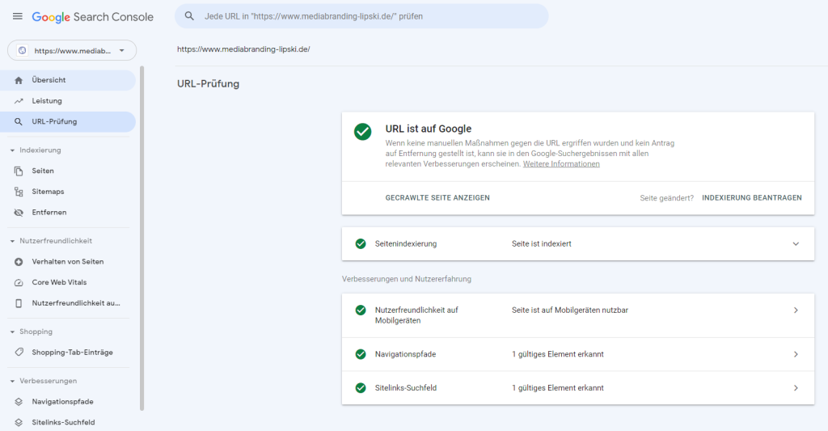The height and width of the screenshot is (431, 828).
Task: Click the magnifier icon in the URL search bar
Action: pos(189,16)
